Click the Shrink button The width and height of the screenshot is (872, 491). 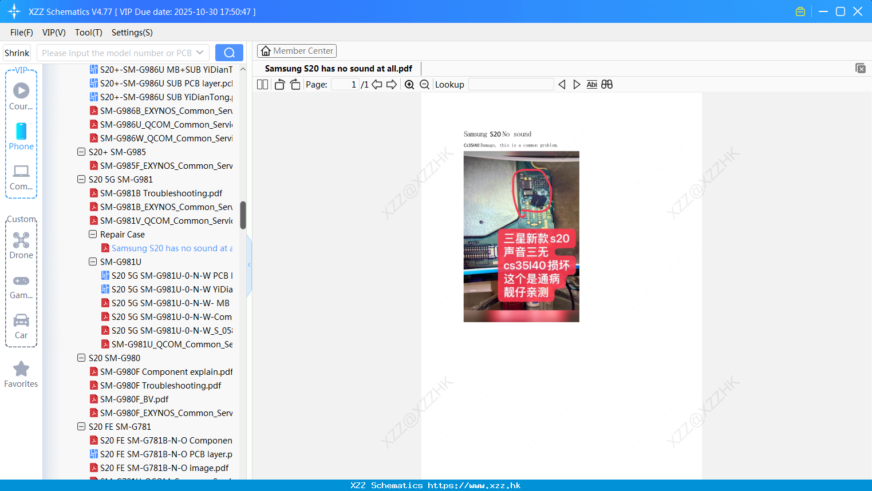pyautogui.click(x=17, y=53)
